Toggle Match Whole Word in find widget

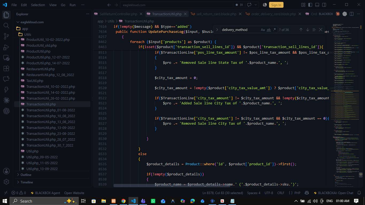point(269,30)
